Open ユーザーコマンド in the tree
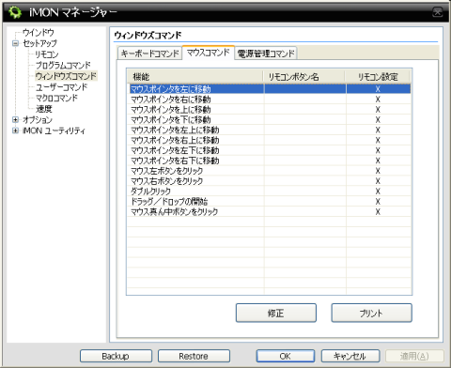This screenshot has height=368, width=451. pos(61,87)
